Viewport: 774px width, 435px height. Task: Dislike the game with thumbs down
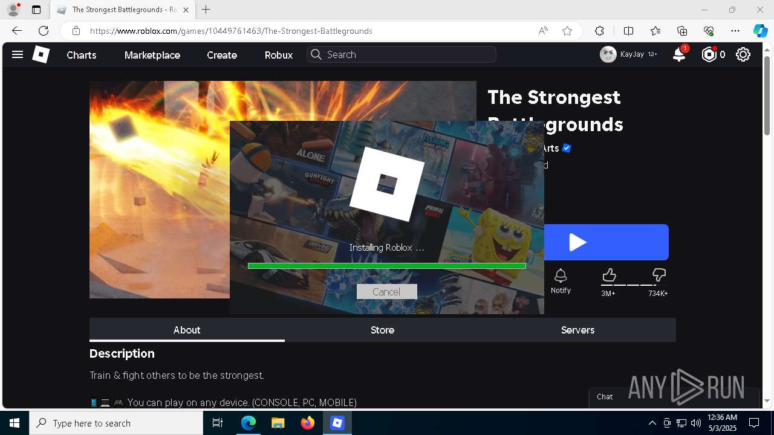pos(659,275)
